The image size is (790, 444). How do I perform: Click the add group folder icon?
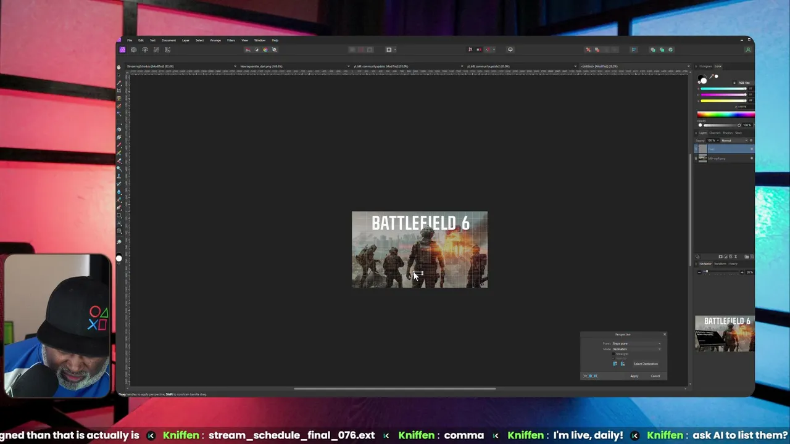(x=746, y=257)
